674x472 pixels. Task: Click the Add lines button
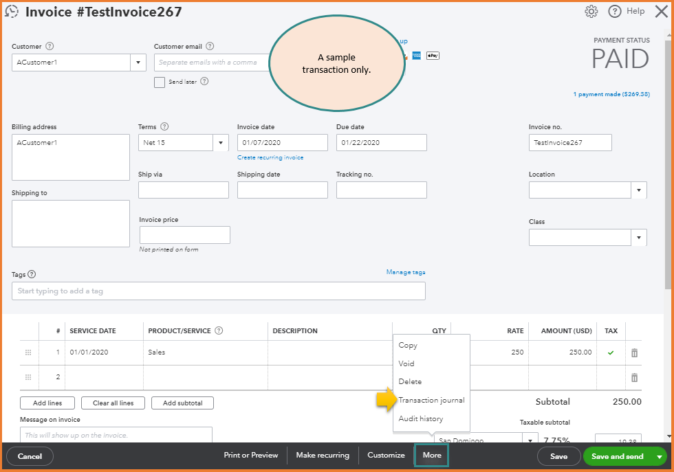click(x=47, y=403)
